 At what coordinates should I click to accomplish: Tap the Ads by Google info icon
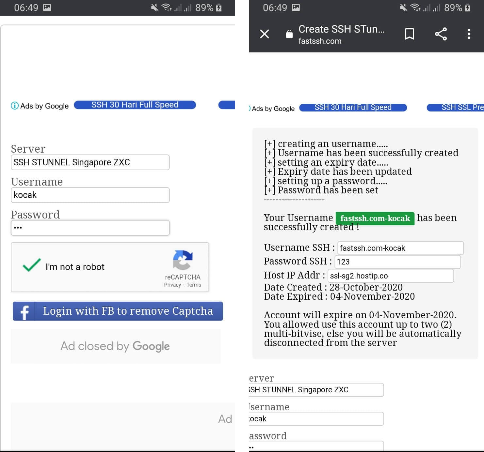[x=15, y=106]
